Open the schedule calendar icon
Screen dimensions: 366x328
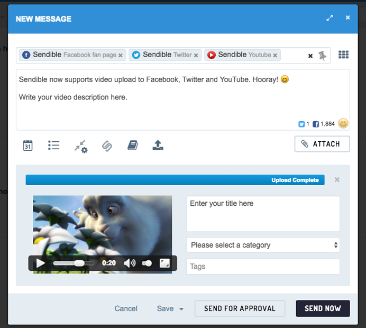28,145
